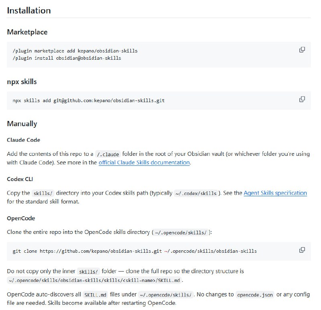321x310 pixels.
Task: Click the Codex CLI subheading
Action: [x=19, y=179]
